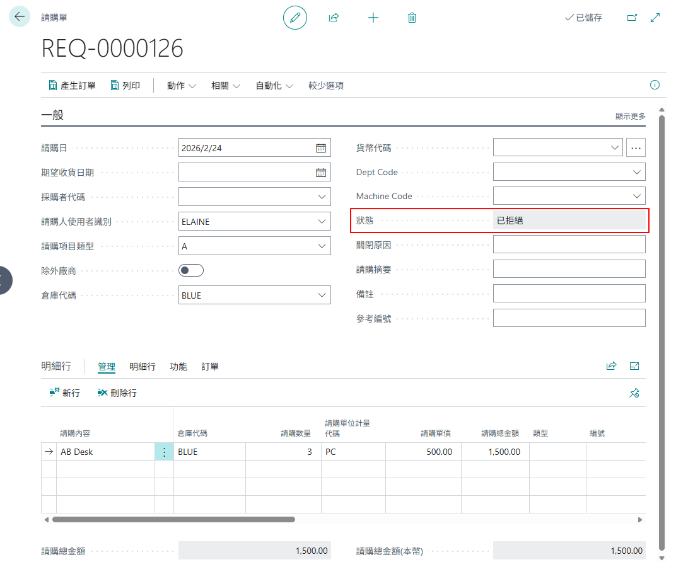This screenshot has height=562, width=688.
Task: Click 刪除行 to delete line
Action: 117,393
